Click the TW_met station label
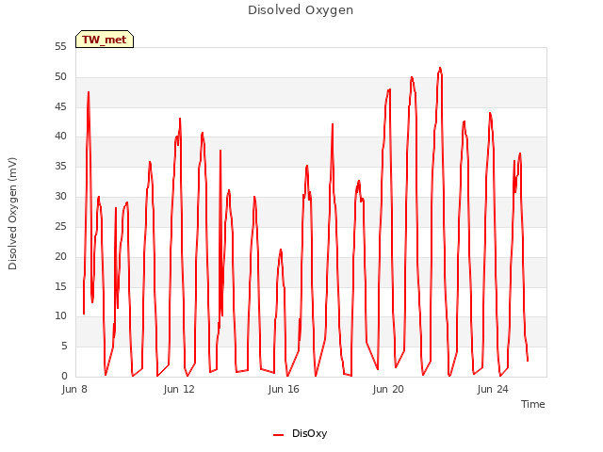Viewport: 603px width, 452px height. [x=105, y=40]
